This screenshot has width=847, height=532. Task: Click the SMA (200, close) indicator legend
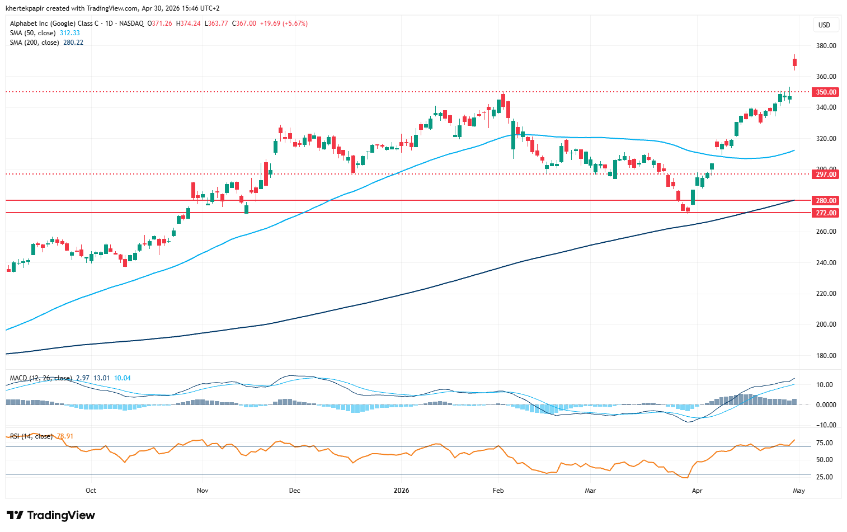tap(34, 43)
